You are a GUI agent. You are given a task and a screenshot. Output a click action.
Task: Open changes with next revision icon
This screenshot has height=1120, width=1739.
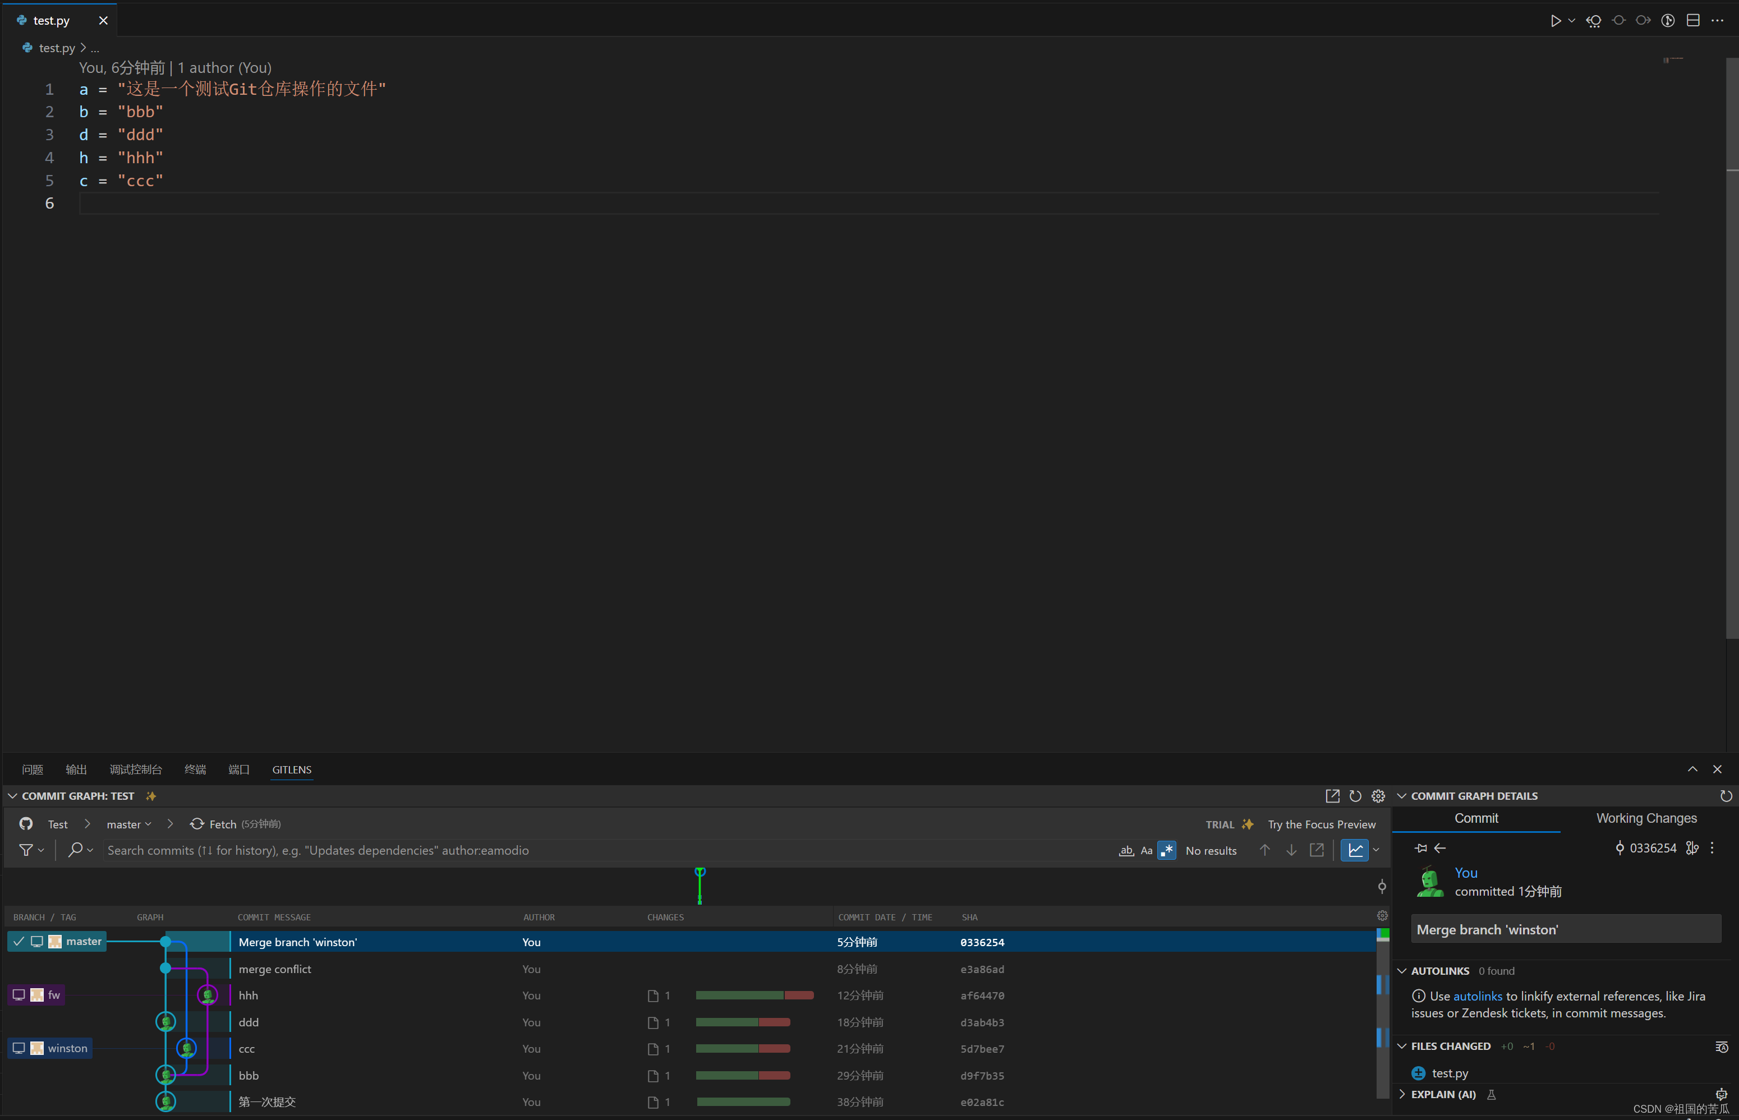pos(1643,20)
